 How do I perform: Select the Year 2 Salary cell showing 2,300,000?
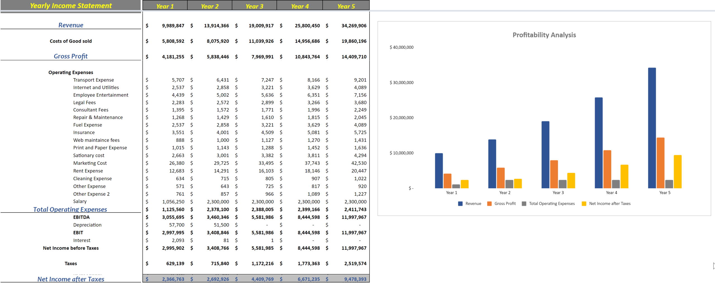tap(218, 201)
